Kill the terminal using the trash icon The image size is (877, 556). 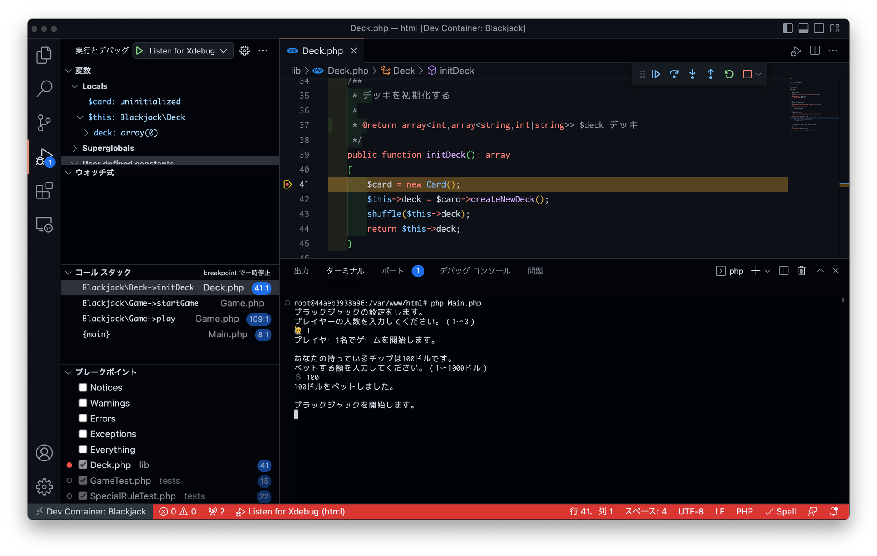coord(801,271)
